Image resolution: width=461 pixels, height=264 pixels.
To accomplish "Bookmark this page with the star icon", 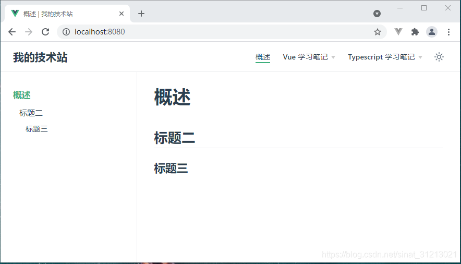I will [x=378, y=32].
